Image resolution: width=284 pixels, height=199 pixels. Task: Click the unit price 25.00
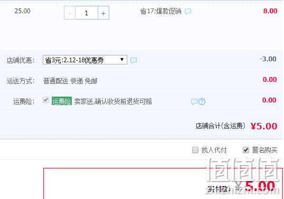click(x=23, y=11)
